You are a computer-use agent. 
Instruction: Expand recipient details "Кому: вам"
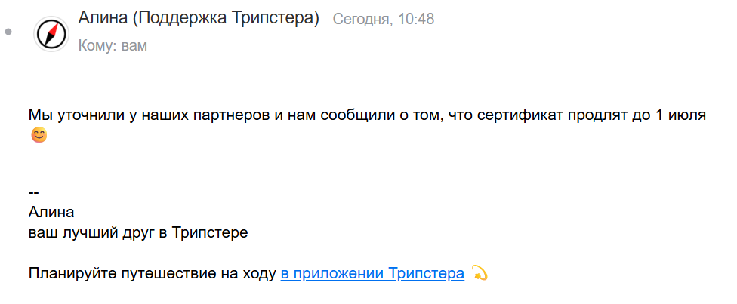(113, 46)
